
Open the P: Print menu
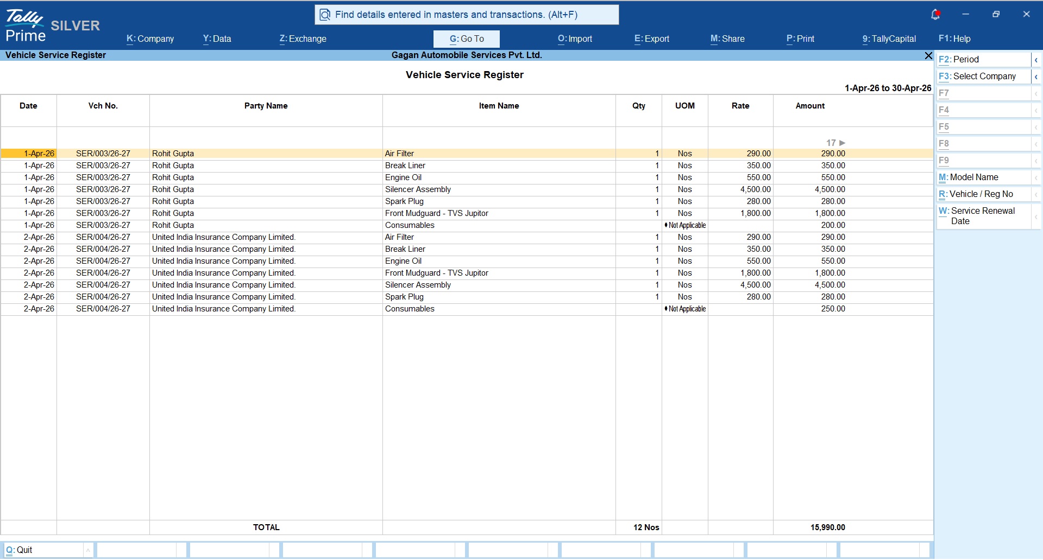(x=800, y=39)
